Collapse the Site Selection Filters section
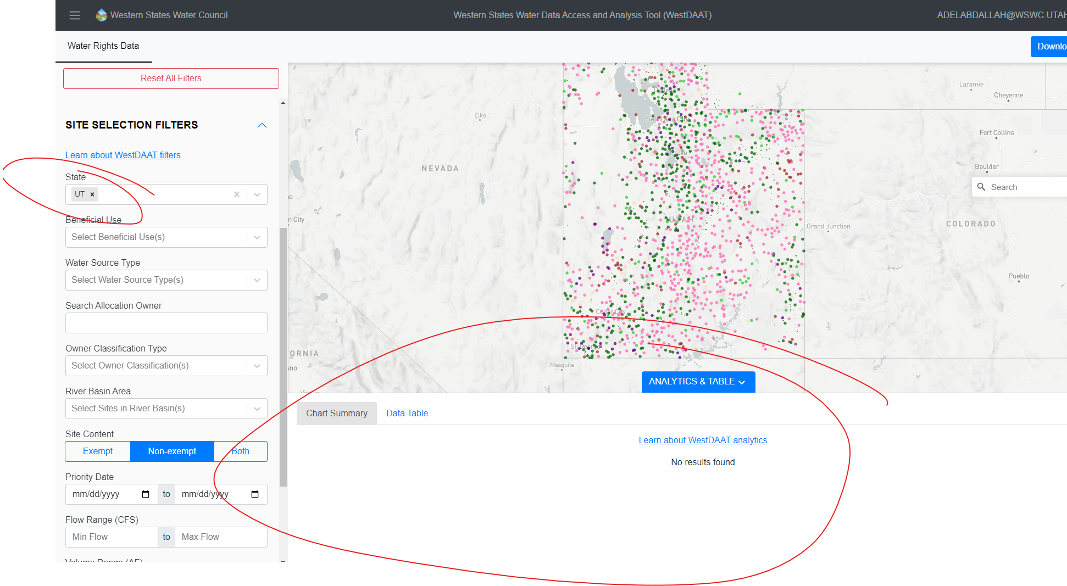This screenshot has height=586, width=1067. point(262,125)
